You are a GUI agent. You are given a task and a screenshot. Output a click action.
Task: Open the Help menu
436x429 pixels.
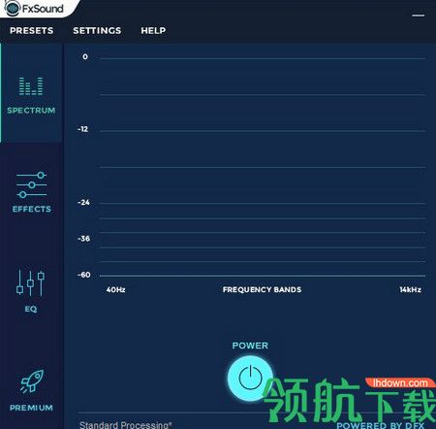pyautogui.click(x=153, y=30)
